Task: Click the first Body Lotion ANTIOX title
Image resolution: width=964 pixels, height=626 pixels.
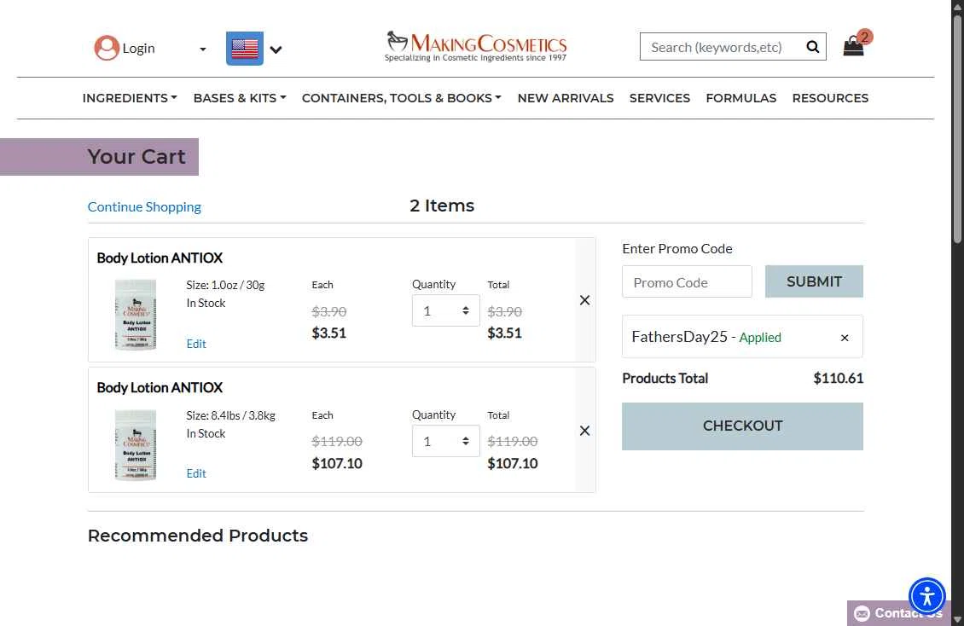Action: pyautogui.click(x=160, y=258)
